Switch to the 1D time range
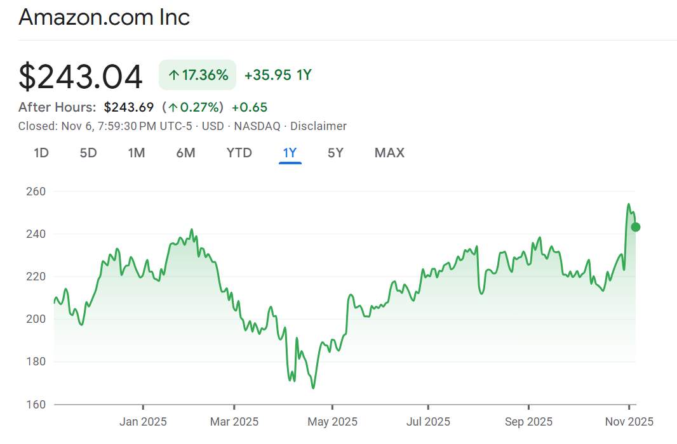 click(x=41, y=153)
